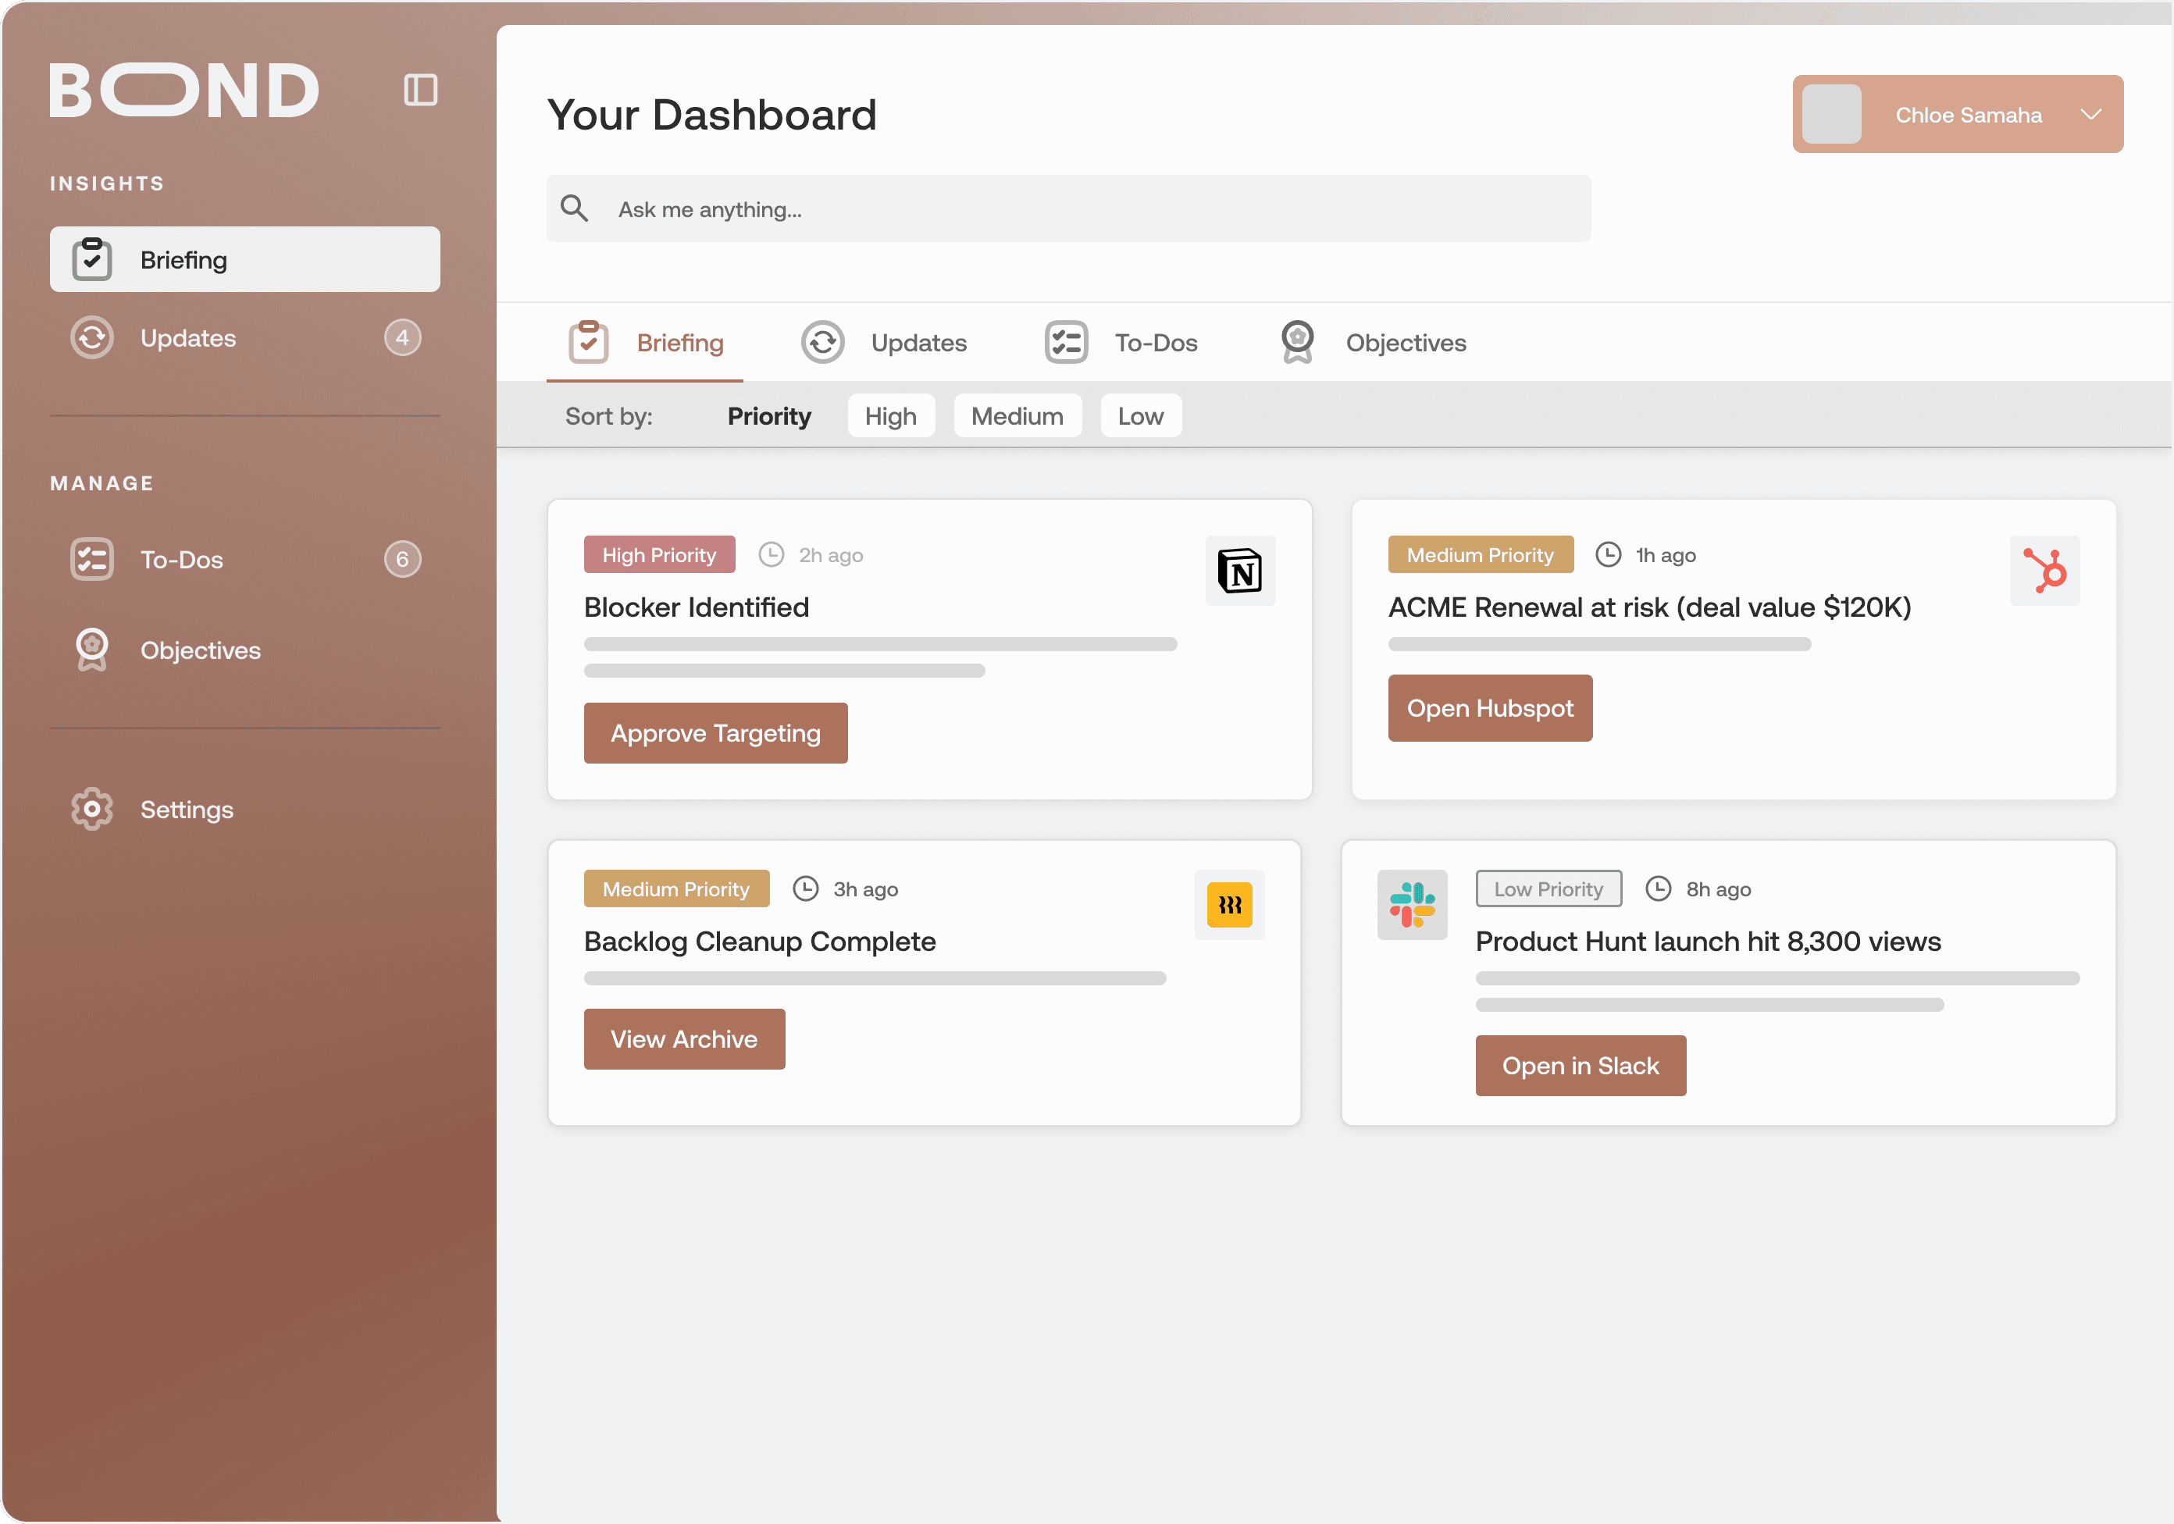Click the Chloe Samaha avatar placeholder
This screenshot has width=2174, height=1524.
click(x=1831, y=115)
